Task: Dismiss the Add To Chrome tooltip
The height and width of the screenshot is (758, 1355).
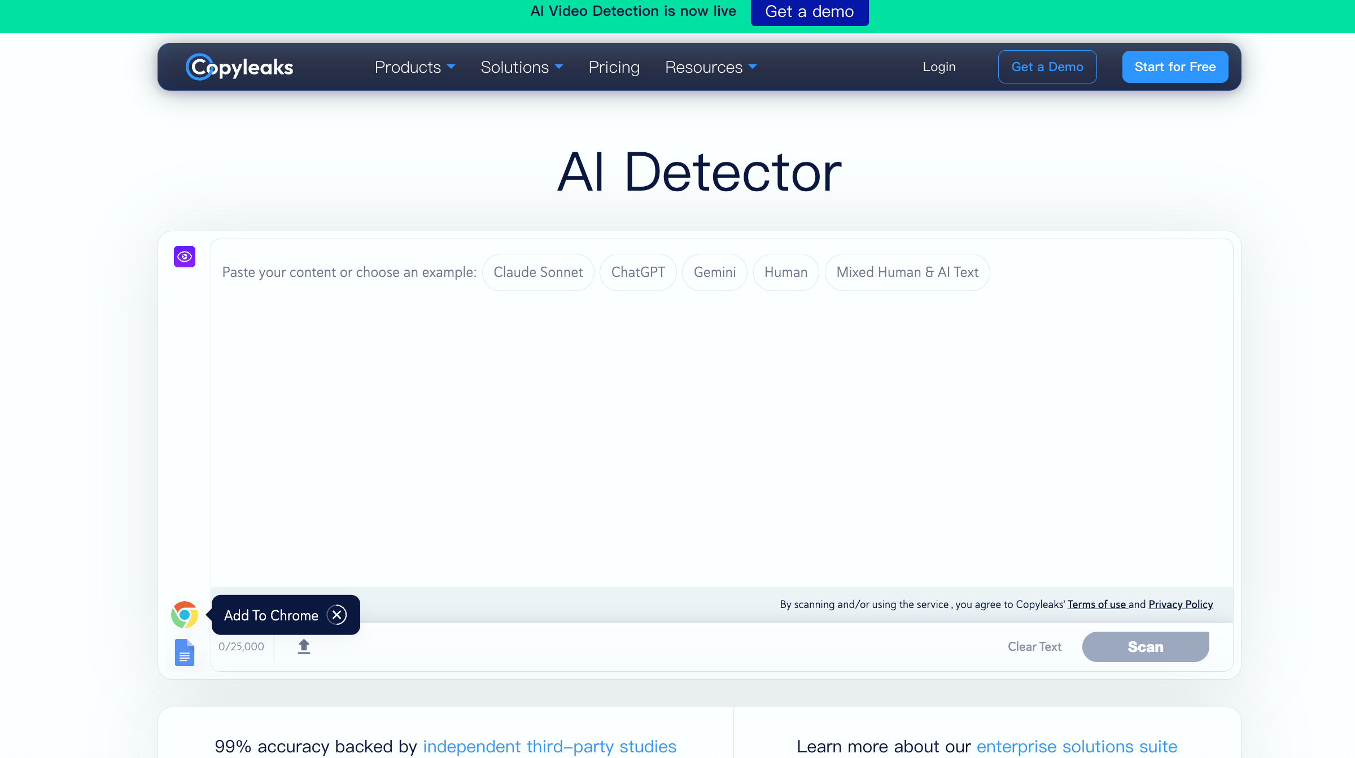Action: tap(337, 615)
